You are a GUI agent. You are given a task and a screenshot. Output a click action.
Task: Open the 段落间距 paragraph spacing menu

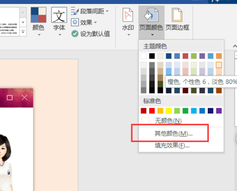tap(90, 11)
